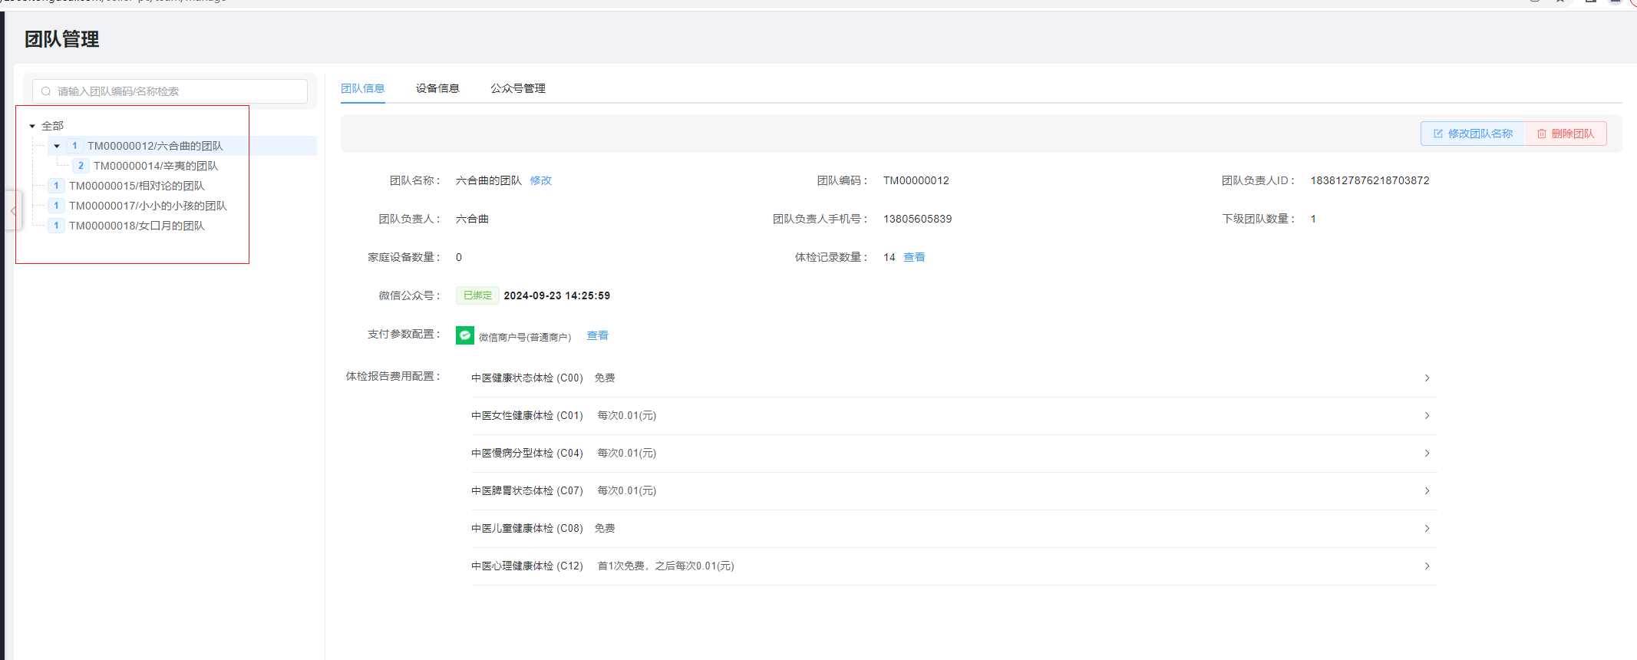Image resolution: width=1637 pixels, height=660 pixels.
Task: Open the 公众号管理 tab
Action: click(518, 88)
